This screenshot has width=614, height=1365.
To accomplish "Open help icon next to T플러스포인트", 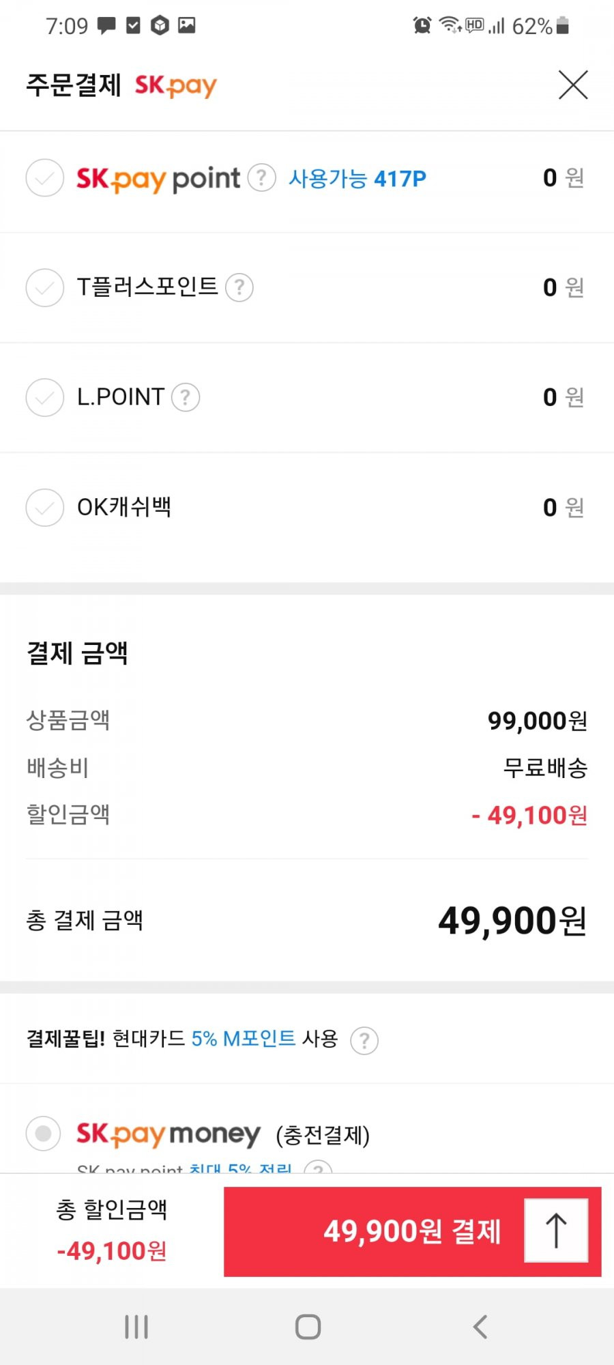I will tap(239, 287).
